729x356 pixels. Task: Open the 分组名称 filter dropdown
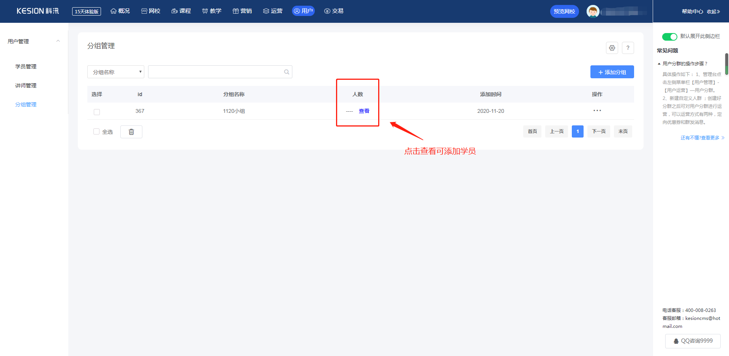[116, 72]
